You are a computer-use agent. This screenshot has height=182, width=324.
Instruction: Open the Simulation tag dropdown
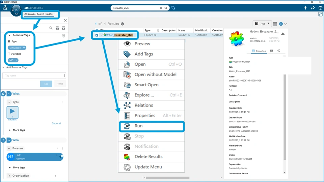(24, 48)
